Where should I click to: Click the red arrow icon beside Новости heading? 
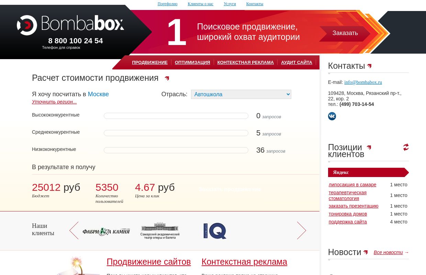366,252
